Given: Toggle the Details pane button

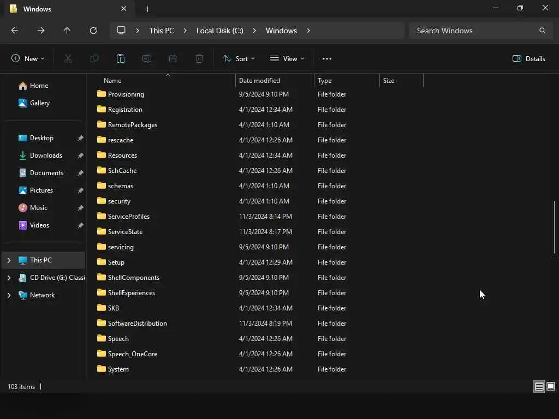Looking at the screenshot, I should 528,59.
